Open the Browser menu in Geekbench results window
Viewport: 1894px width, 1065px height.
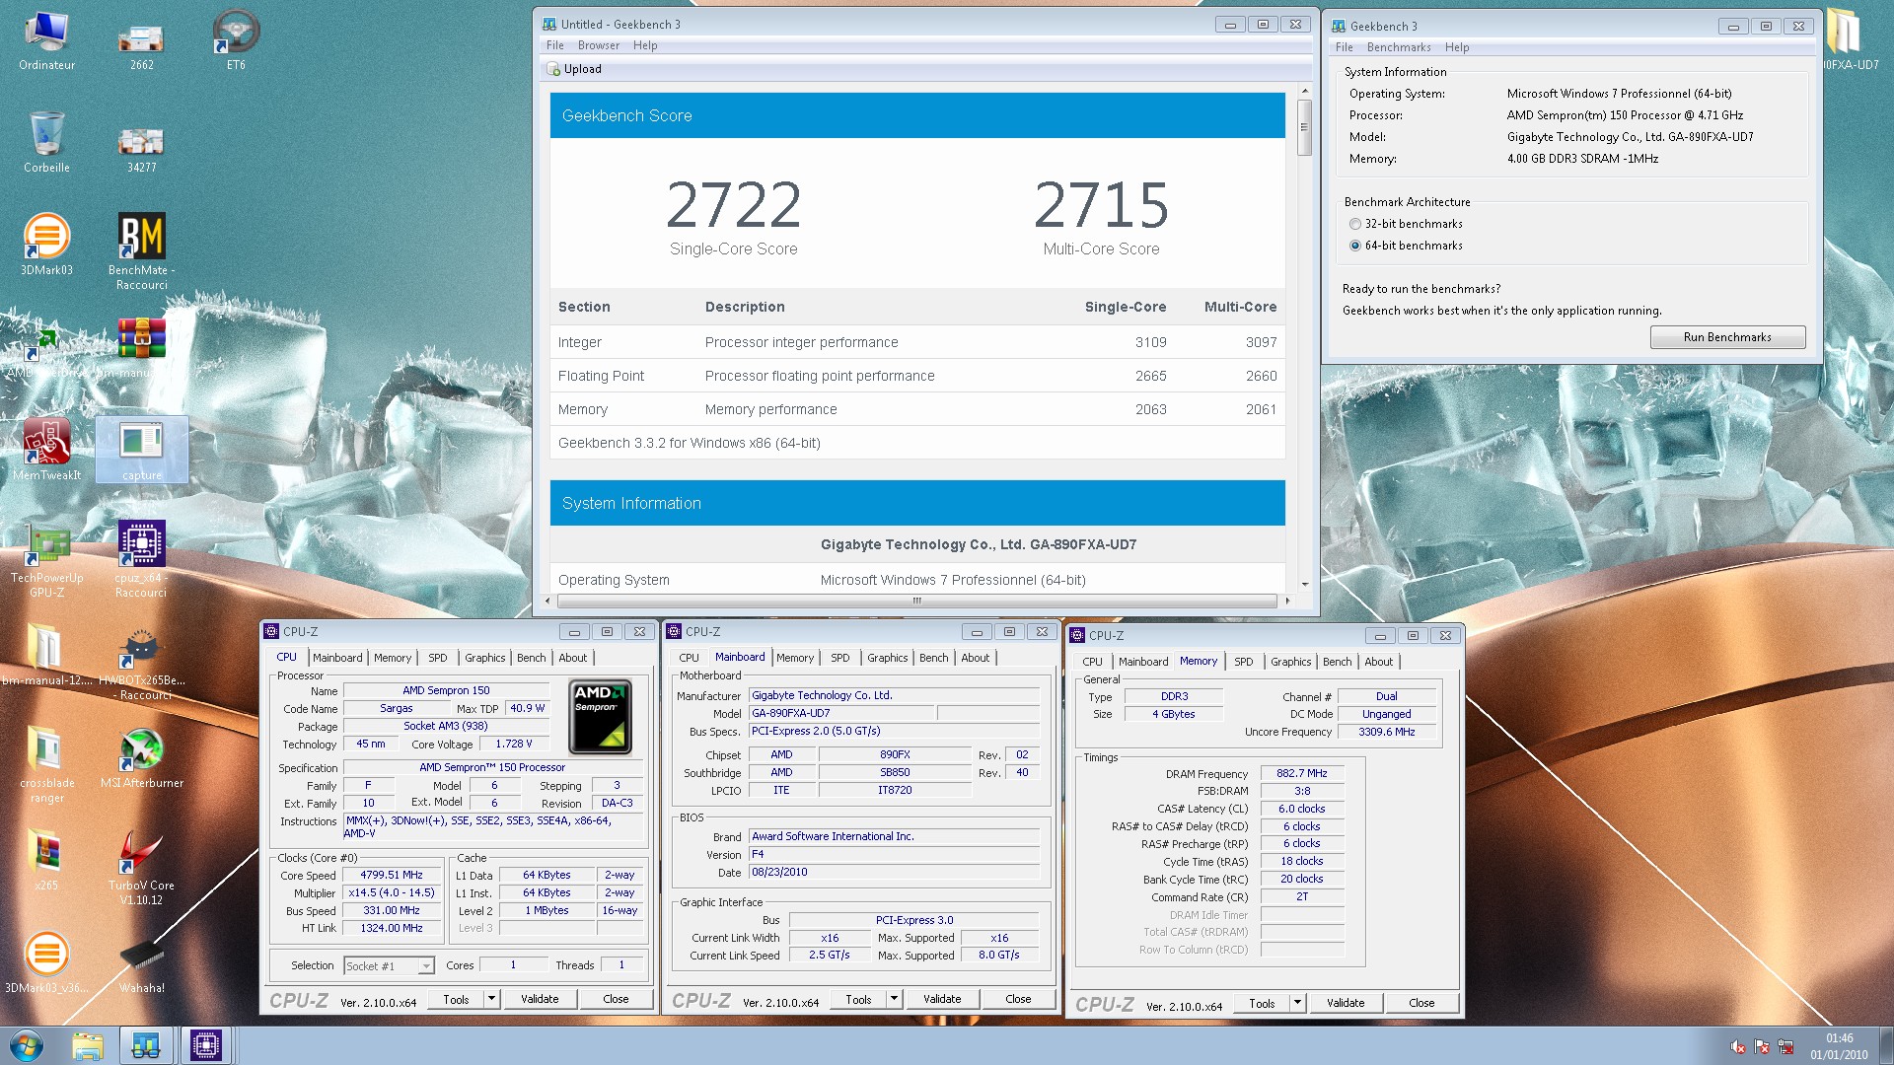pos(599,45)
